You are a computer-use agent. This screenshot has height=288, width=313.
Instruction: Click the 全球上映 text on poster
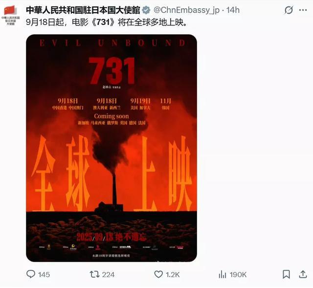pos(112,173)
